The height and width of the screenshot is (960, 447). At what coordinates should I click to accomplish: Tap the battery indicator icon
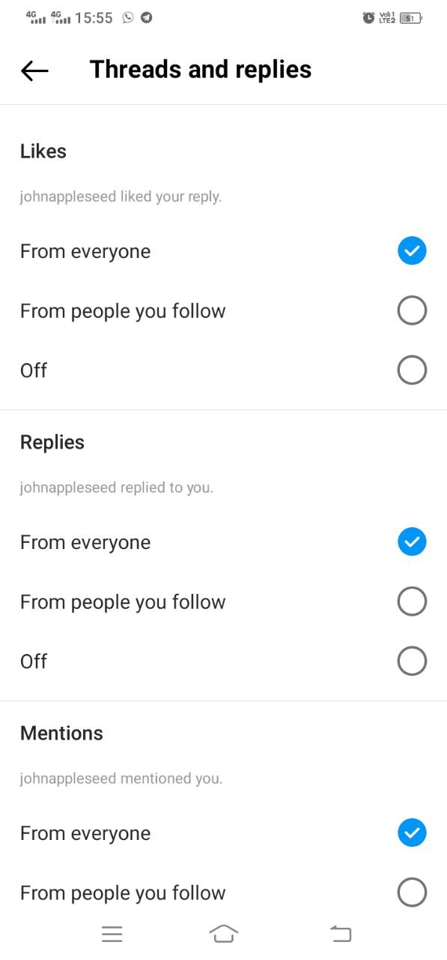point(410,18)
